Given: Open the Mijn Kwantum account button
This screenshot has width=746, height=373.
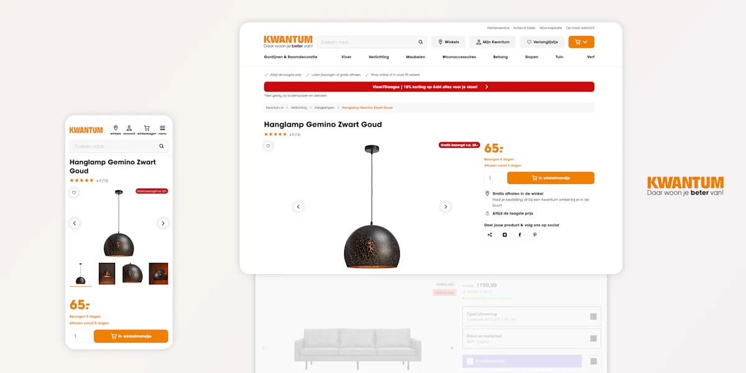Looking at the screenshot, I should [492, 42].
